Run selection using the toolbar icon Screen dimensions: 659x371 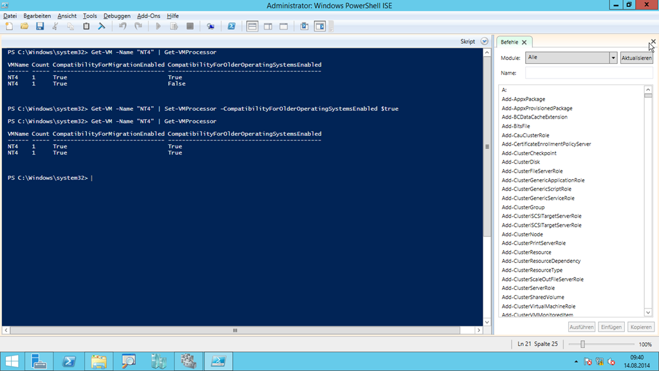[x=174, y=26]
